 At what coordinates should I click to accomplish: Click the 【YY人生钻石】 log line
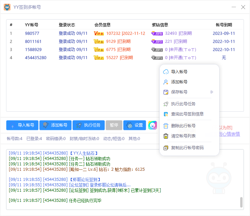point(53,153)
